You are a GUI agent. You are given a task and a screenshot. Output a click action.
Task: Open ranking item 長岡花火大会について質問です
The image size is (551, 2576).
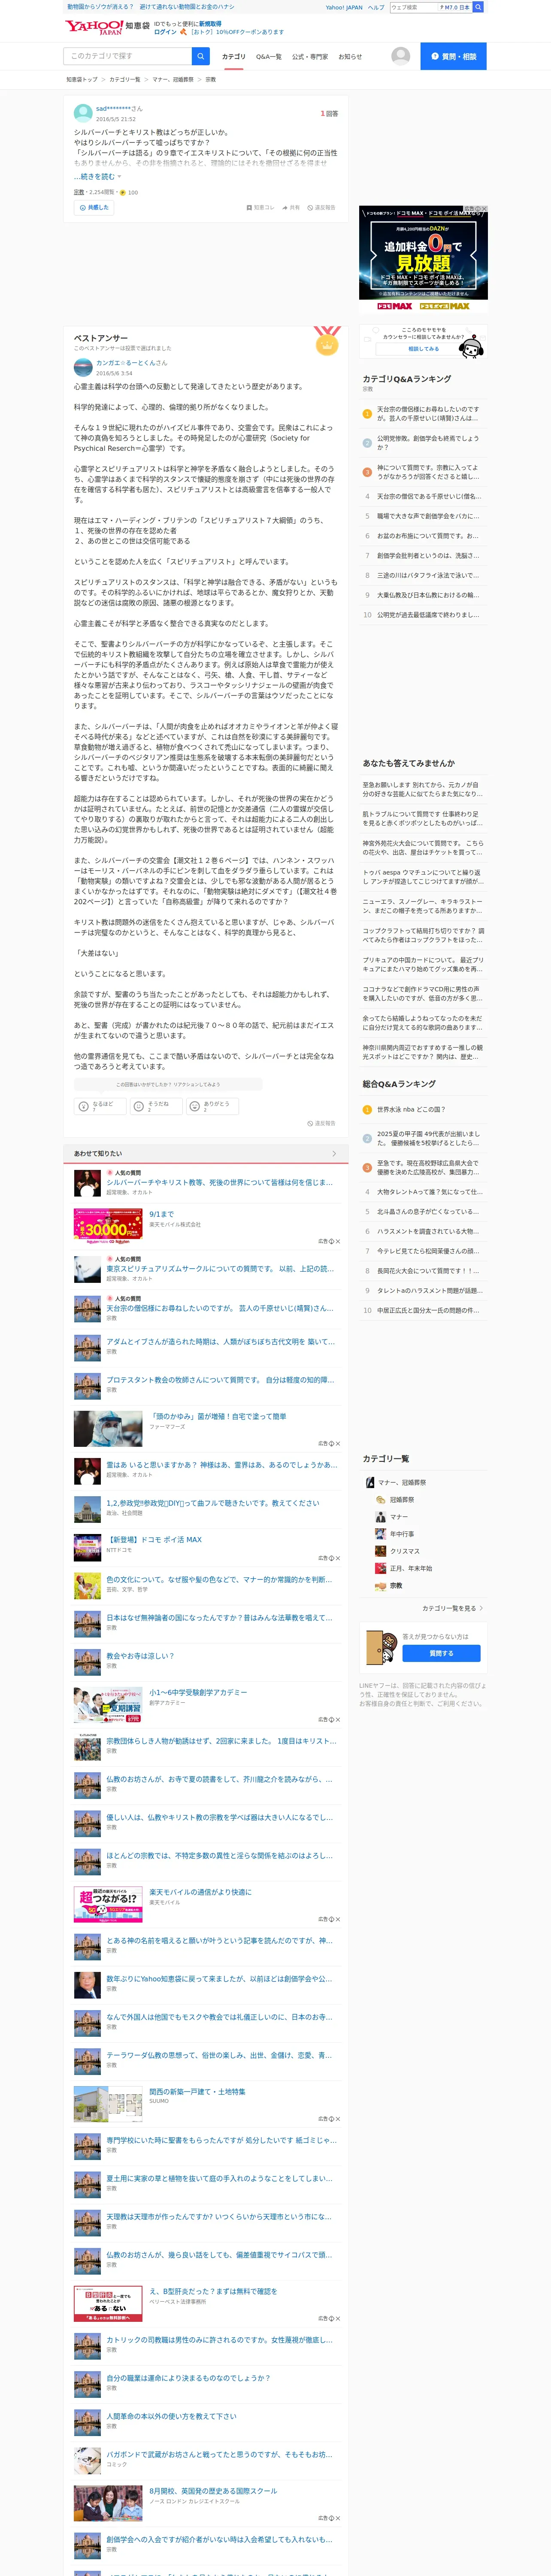[427, 1271]
